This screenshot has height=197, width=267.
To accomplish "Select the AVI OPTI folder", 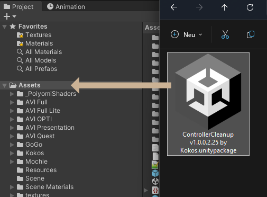I will coord(34,119).
